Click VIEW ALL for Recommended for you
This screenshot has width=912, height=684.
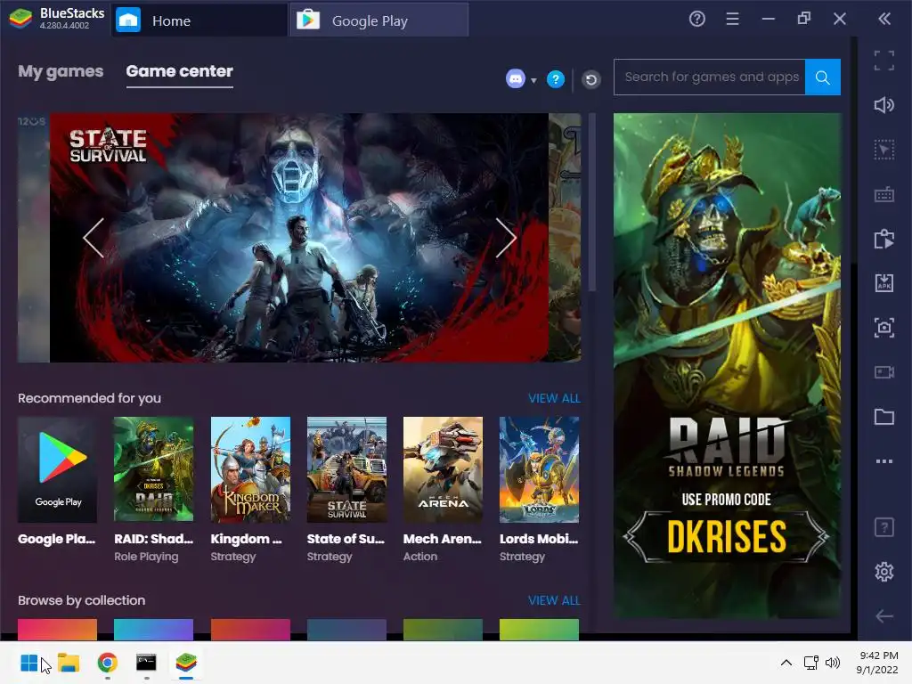554,398
